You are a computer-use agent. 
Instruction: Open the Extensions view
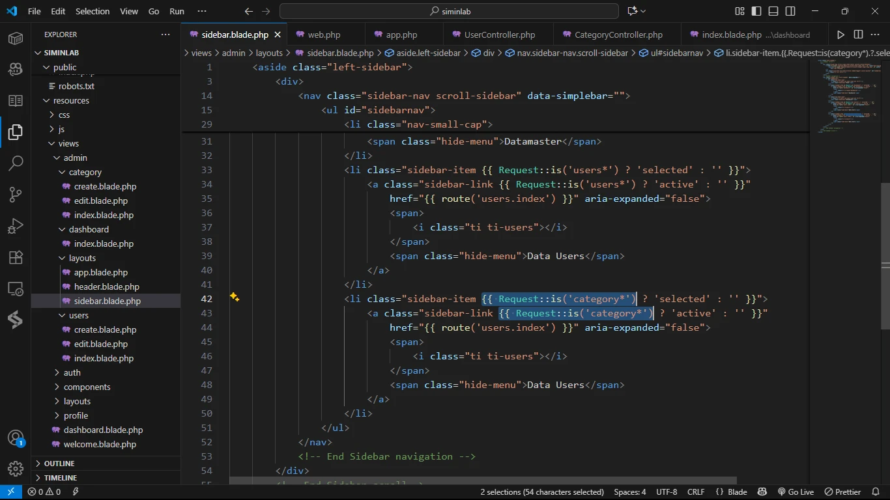pos(16,257)
